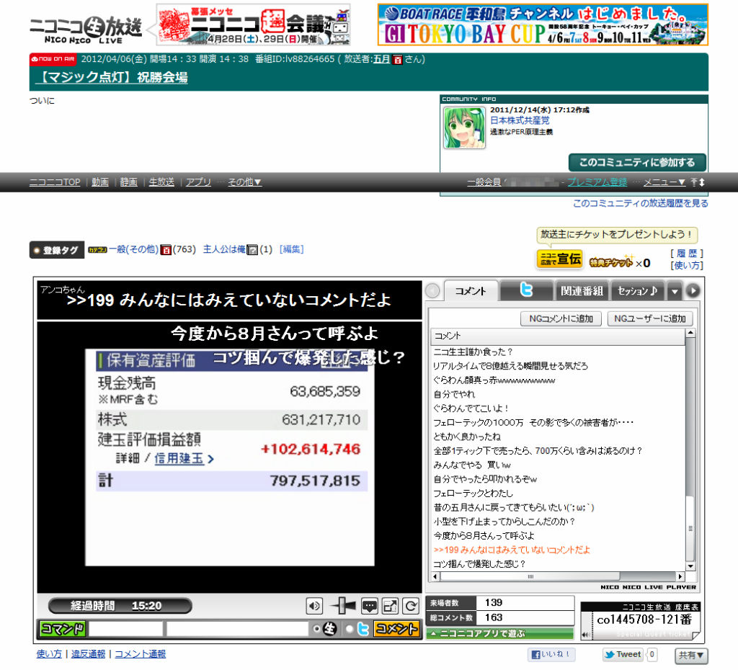This screenshot has height=670, width=738.
Task: Open broadcast title 【マジック点灯】祝勝会場 link
Action: (x=112, y=77)
